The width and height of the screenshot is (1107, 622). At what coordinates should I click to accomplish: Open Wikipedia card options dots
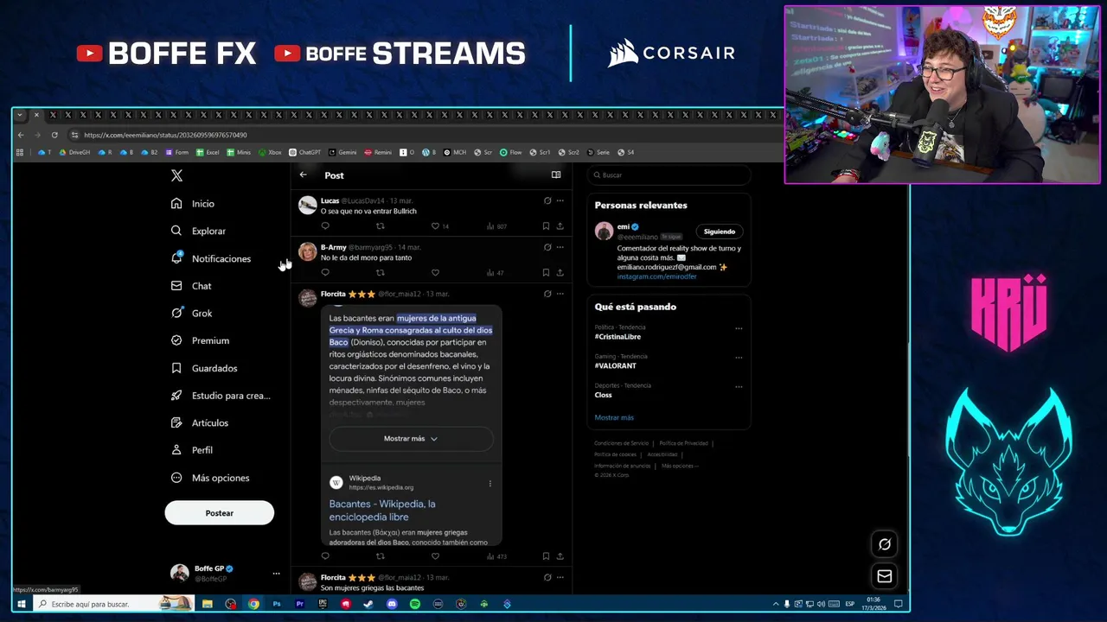pyautogui.click(x=490, y=484)
